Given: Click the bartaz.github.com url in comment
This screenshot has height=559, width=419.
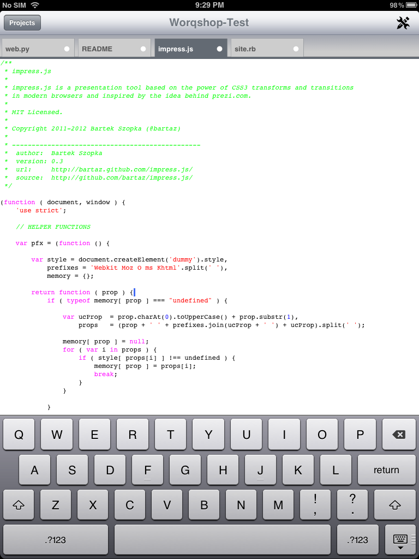Looking at the screenshot, I should pos(122,169).
